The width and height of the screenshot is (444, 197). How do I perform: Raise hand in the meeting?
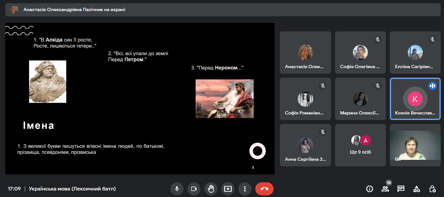(x=211, y=189)
